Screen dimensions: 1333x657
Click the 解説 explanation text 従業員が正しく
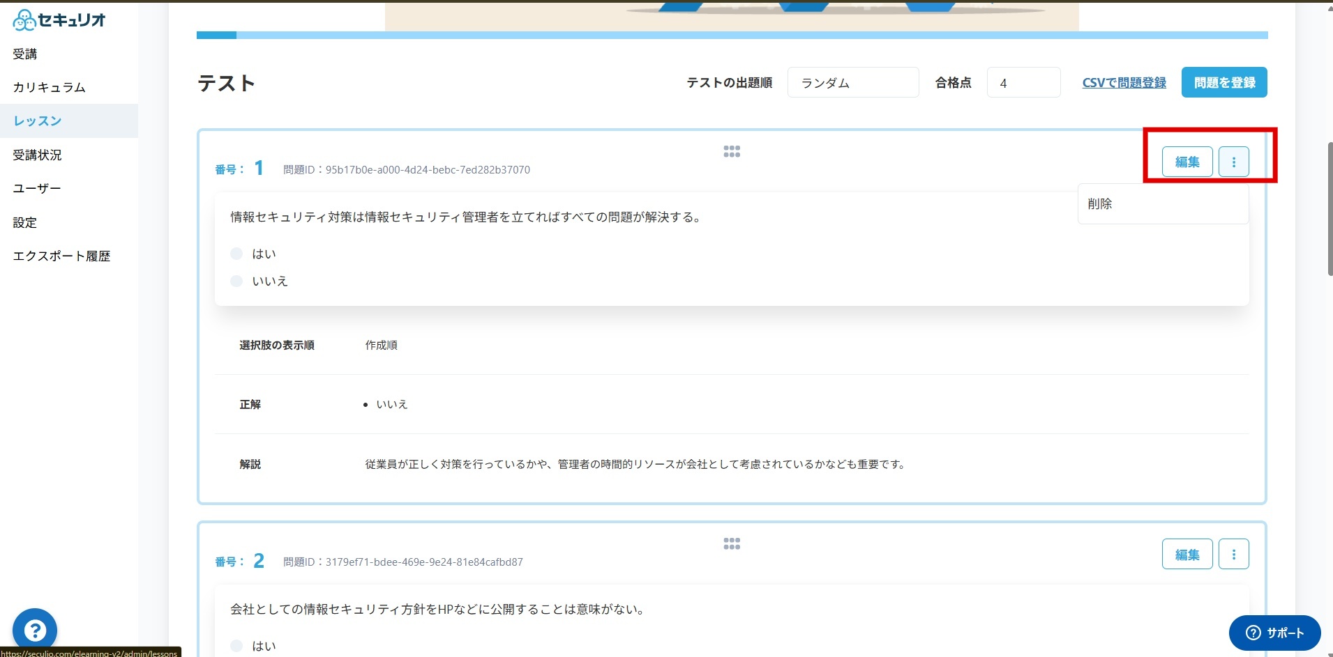tap(635, 464)
